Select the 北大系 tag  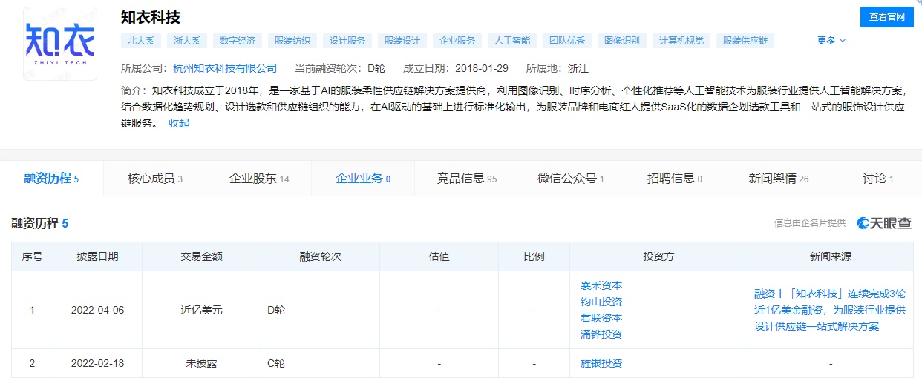coord(141,41)
